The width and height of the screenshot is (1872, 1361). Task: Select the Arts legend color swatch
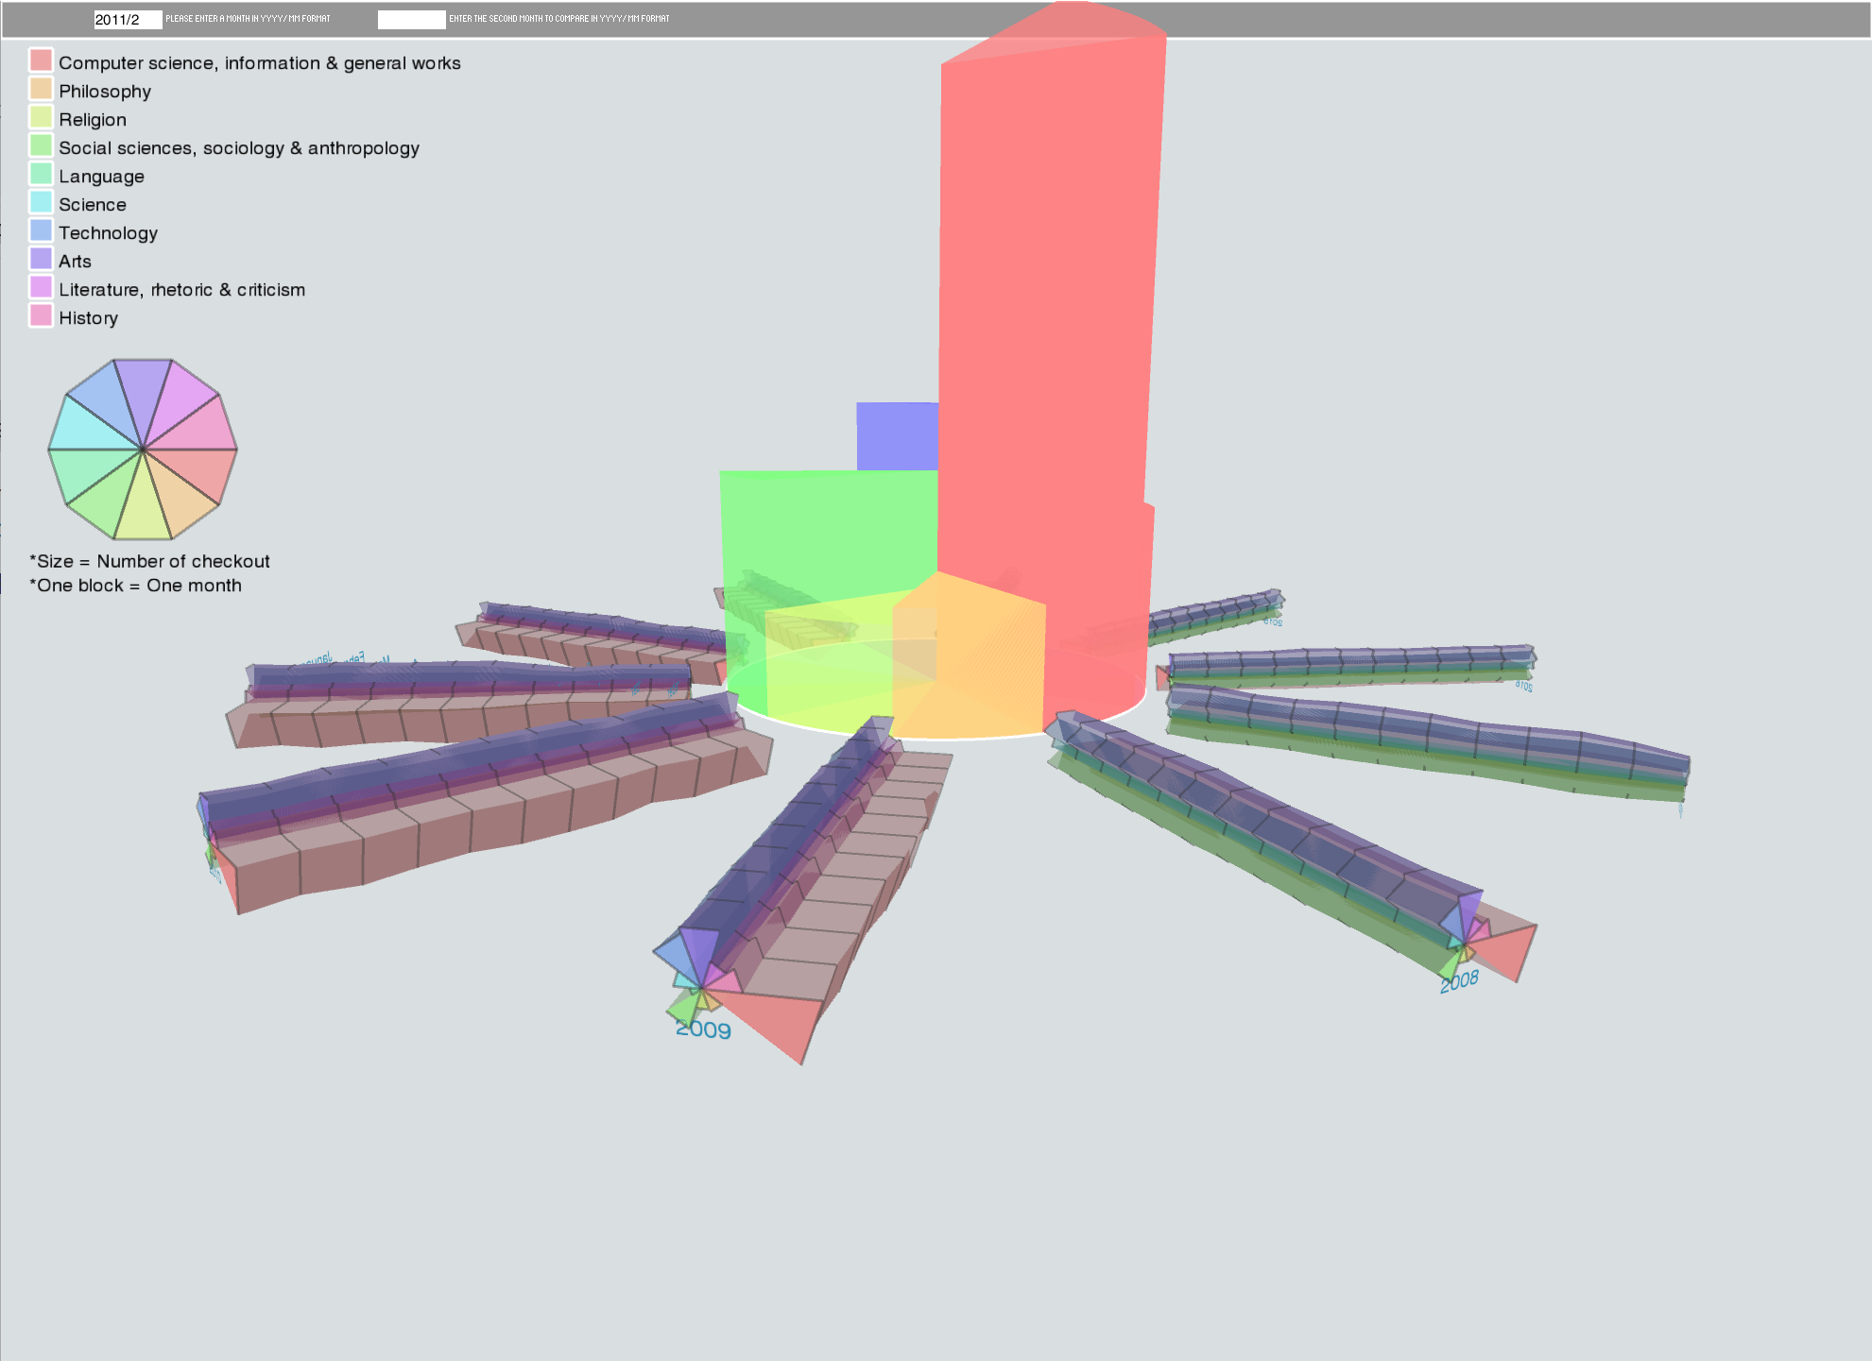[41, 259]
